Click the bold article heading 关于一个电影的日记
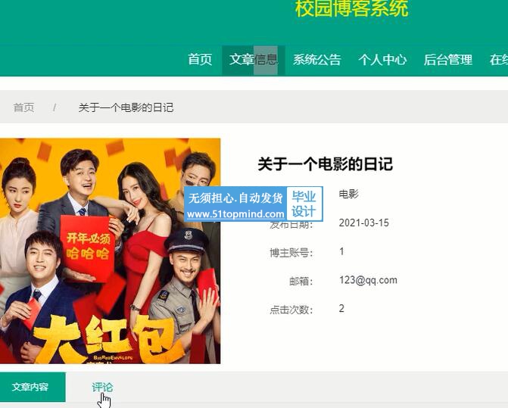 click(326, 164)
